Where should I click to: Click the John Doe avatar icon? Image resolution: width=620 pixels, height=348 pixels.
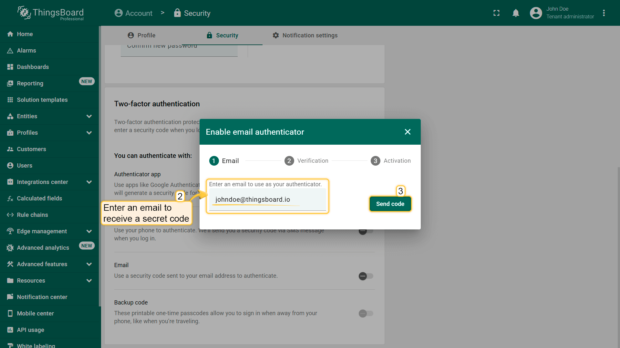(x=536, y=13)
